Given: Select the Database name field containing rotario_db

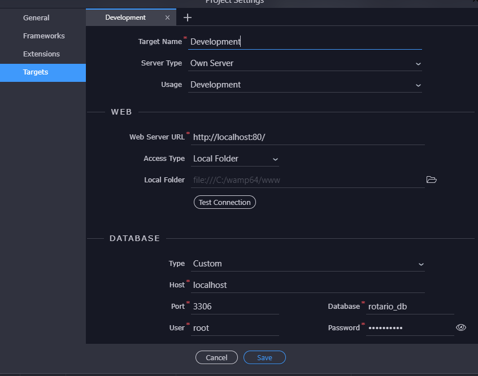Looking at the screenshot, I should (410, 305).
